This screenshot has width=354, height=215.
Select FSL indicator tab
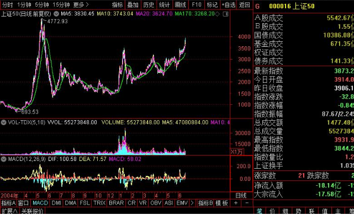[84, 203]
